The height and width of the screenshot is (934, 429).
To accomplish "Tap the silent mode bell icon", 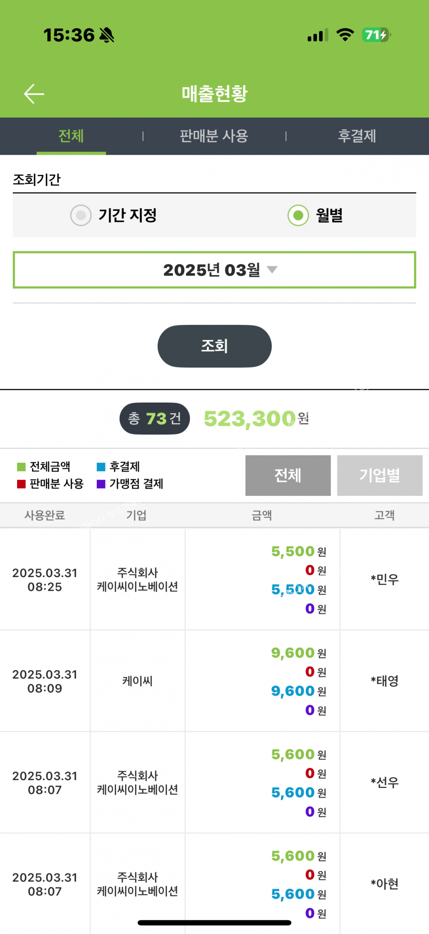I will coord(106,35).
